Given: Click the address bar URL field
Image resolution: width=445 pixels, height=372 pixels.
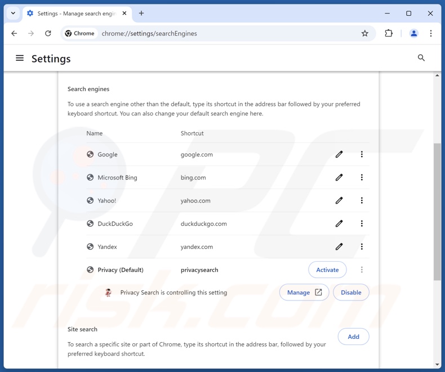Looking at the screenshot, I should coord(225,34).
